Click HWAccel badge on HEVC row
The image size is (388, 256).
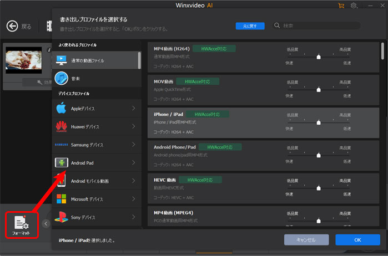click(200, 180)
